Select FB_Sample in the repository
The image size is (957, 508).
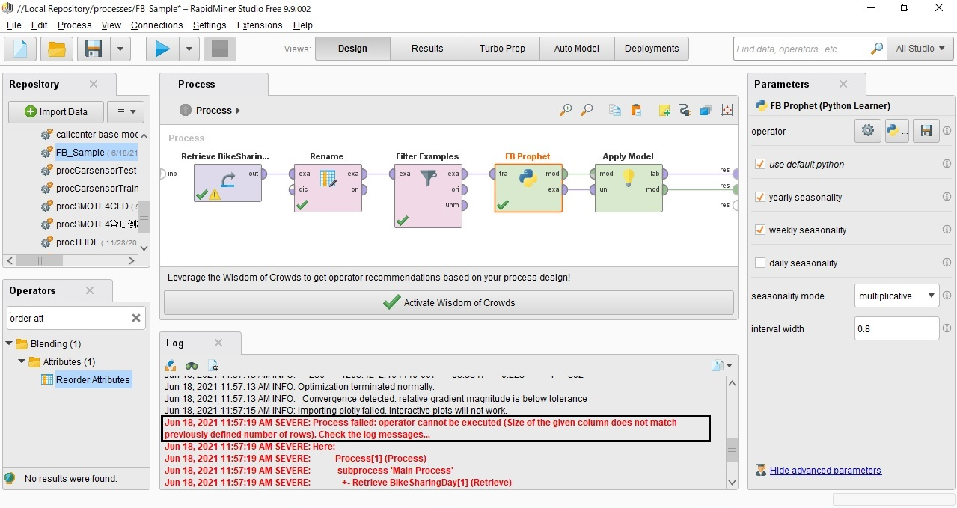80,153
